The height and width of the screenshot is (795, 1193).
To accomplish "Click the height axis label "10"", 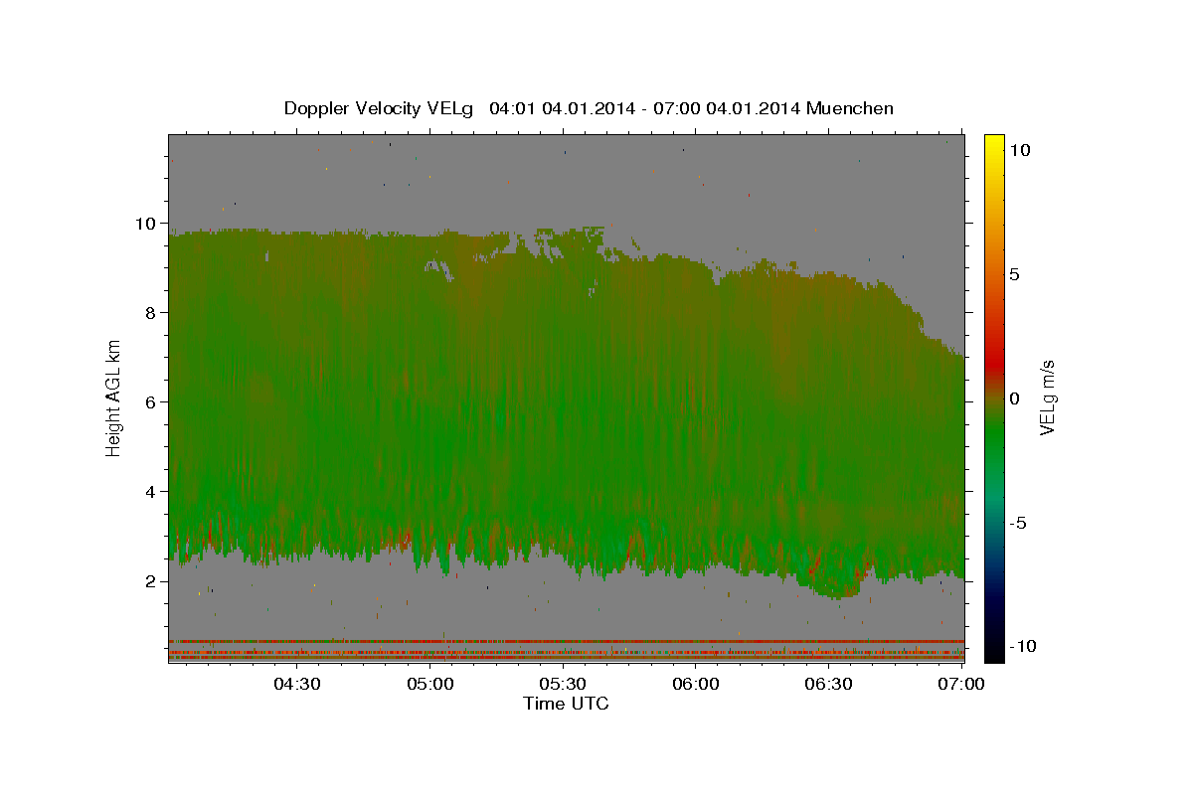I will pos(148,224).
